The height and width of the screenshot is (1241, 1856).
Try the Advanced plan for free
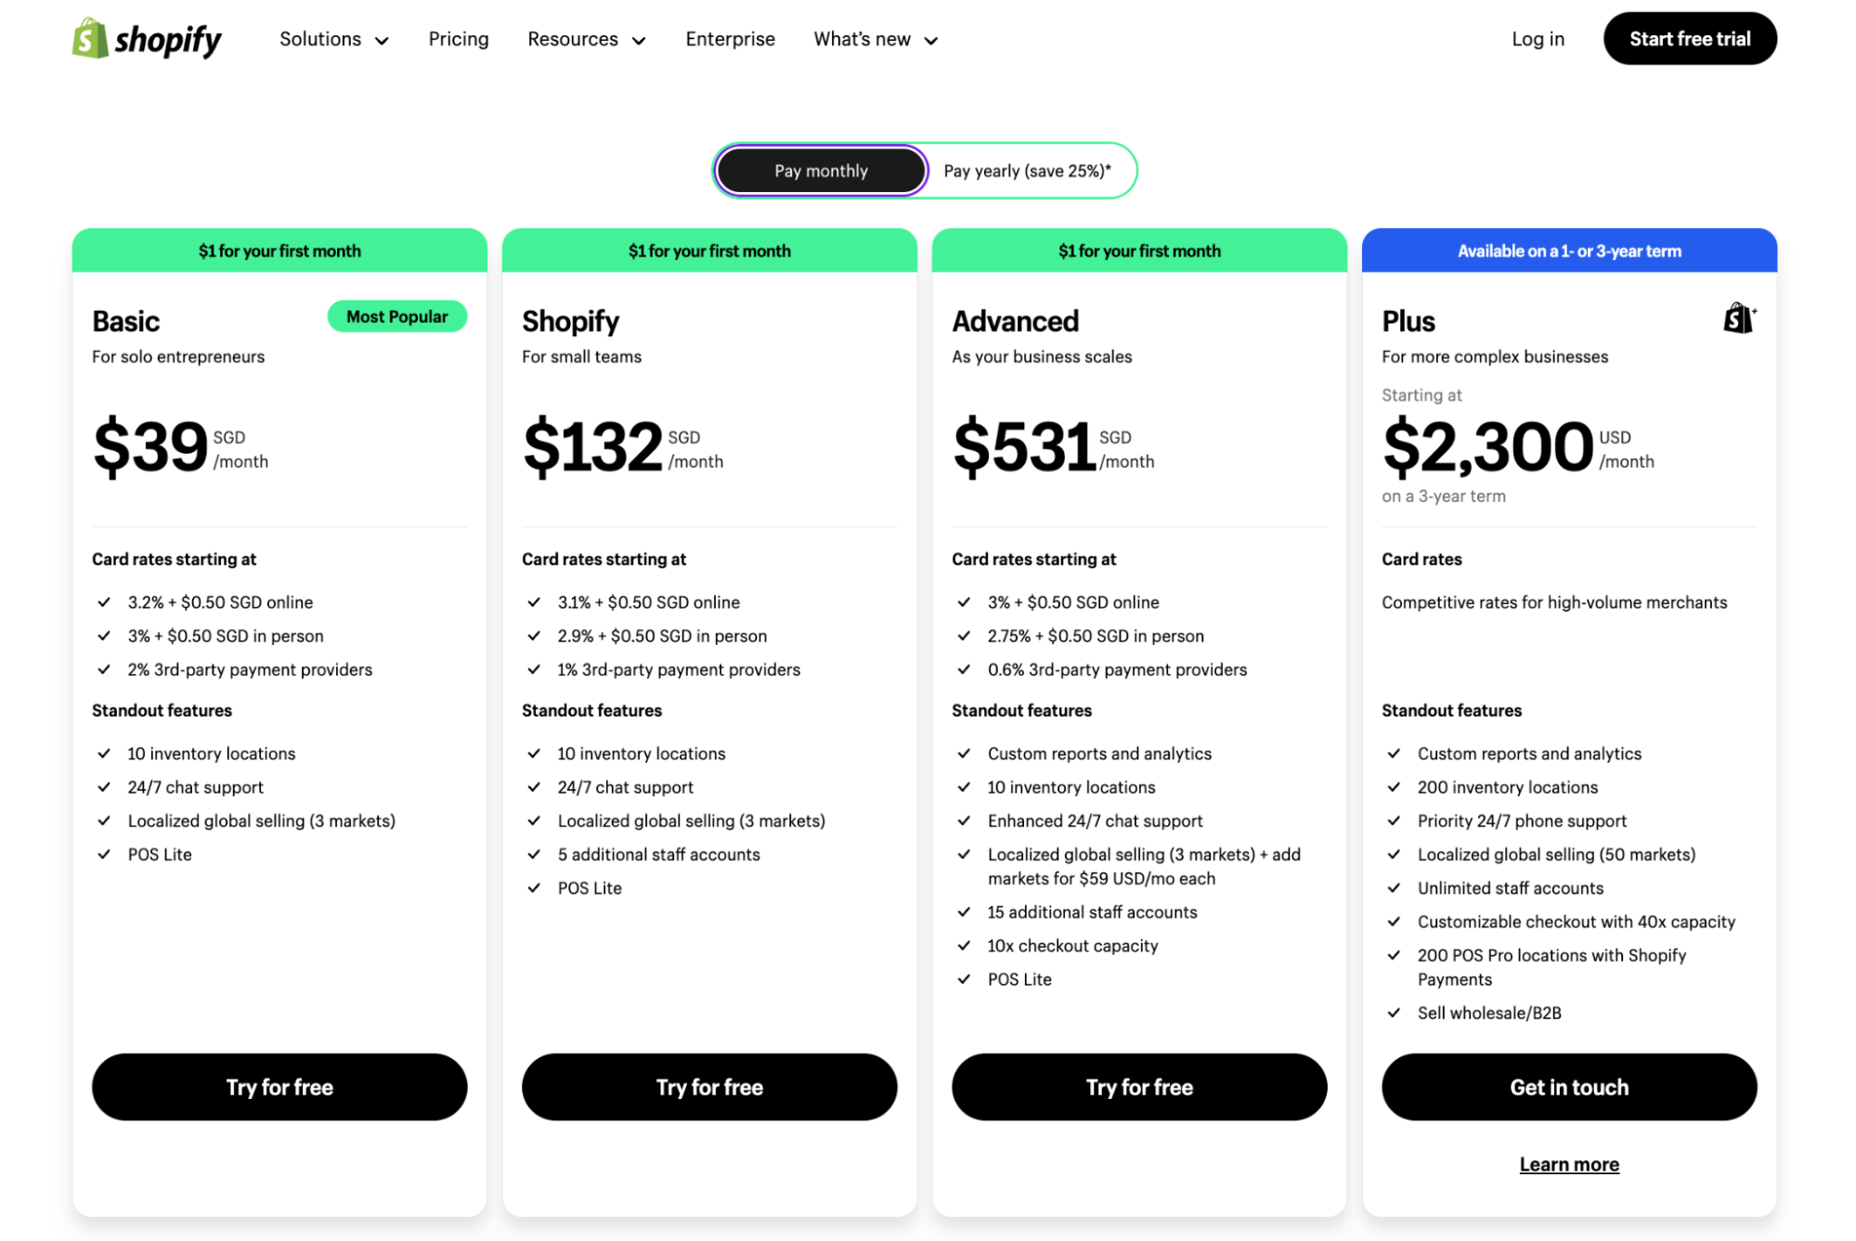(1138, 1087)
